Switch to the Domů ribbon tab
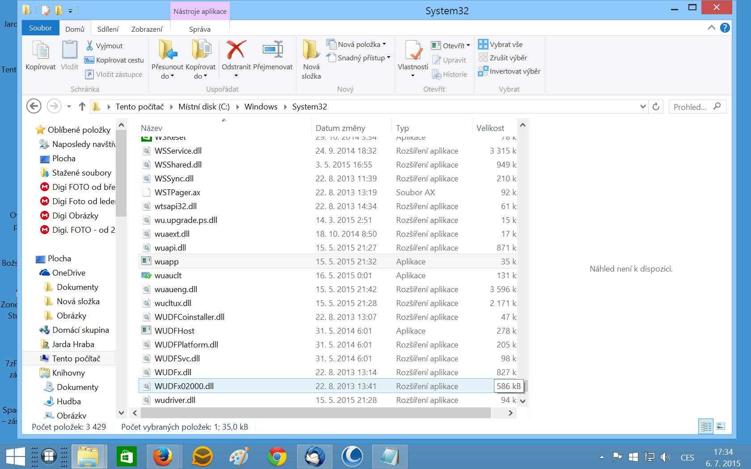Viewport: 751px width, 469px height. (x=75, y=29)
